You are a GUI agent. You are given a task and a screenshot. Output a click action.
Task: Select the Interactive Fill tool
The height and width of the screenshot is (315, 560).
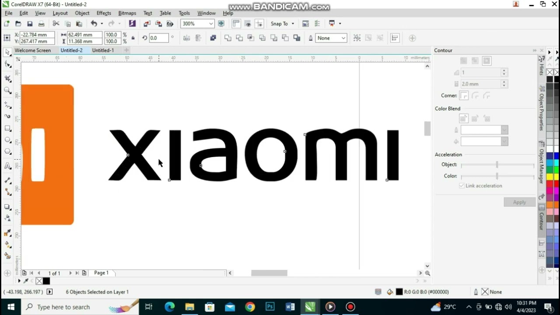[x=7, y=245]
